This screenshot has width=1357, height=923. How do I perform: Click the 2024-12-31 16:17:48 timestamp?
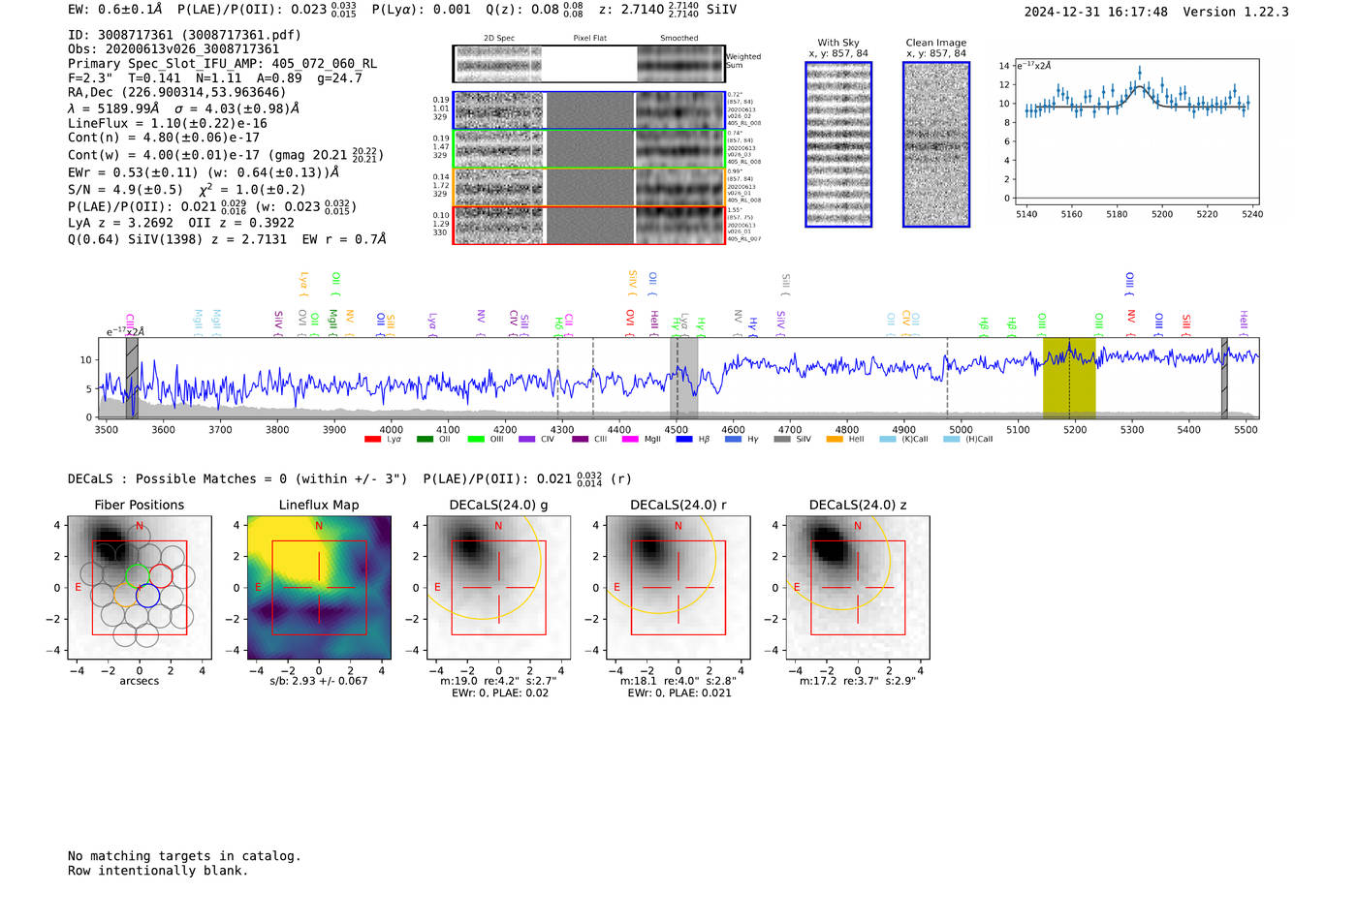[x=1096, y=12]
